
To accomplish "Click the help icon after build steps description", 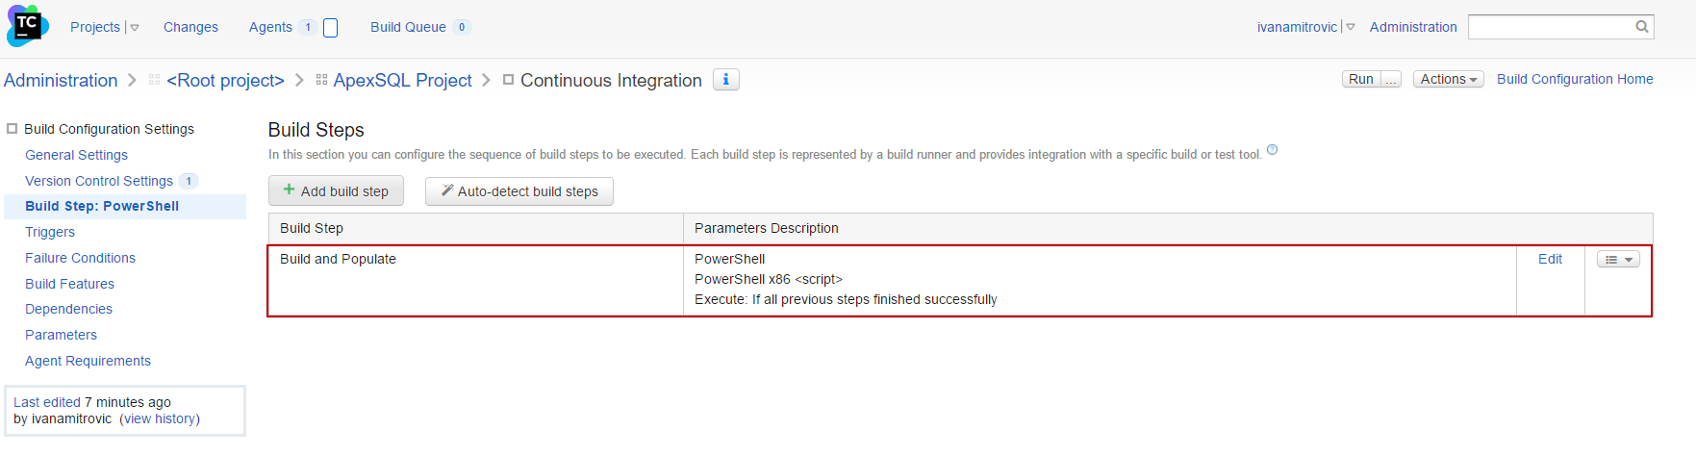I will [x=1272, y=150].
